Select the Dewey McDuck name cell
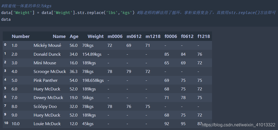This screenshot has height=130, width=278. pyautogui.click(x=48, y=97)
